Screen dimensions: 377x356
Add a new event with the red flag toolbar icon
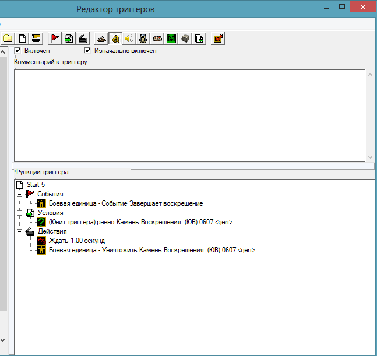pos(55,38)
